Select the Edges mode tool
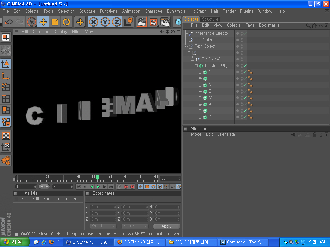 pyautogui.click(x=6, y=98)
